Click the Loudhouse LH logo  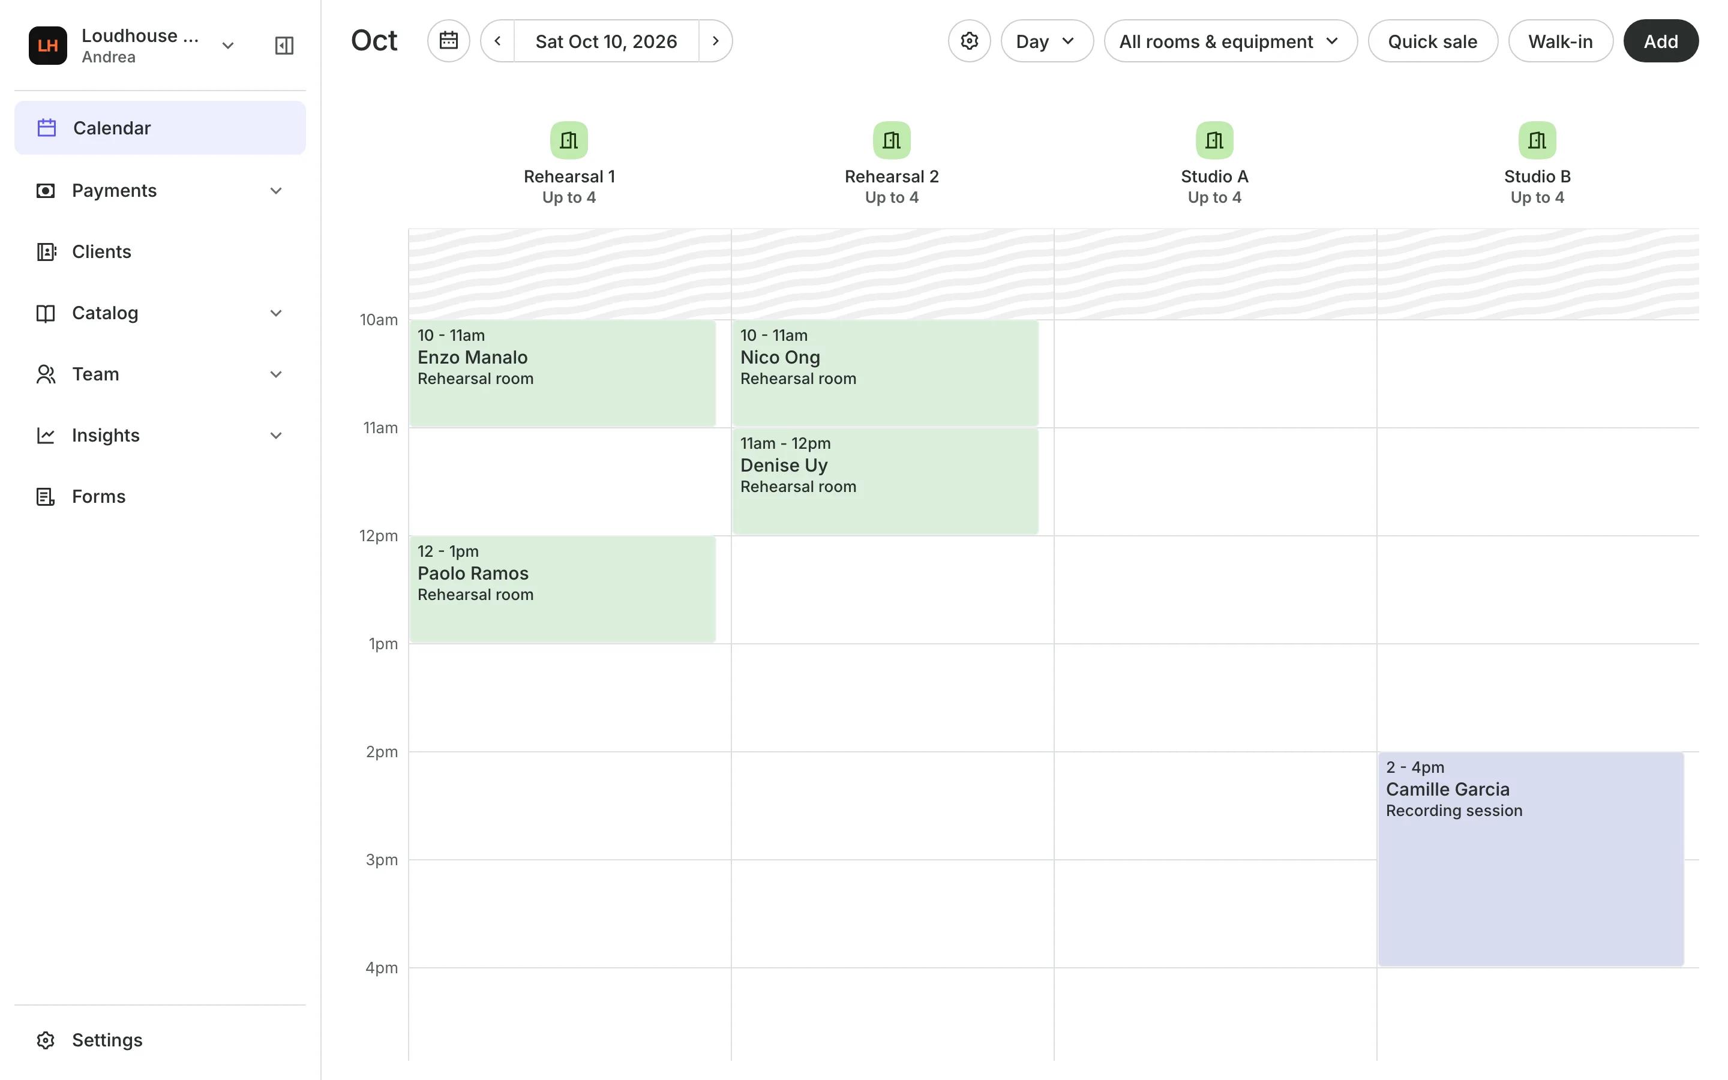click(48, 46)
